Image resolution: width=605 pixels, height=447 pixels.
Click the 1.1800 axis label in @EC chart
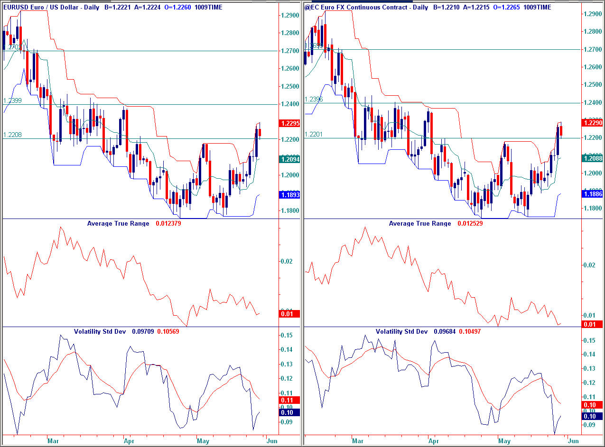592,208
